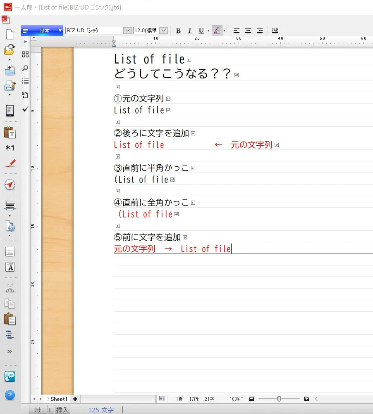The width and height of the screenshot is (373, 414).
Task: Click the magnifier search icon
Action: 25,68
